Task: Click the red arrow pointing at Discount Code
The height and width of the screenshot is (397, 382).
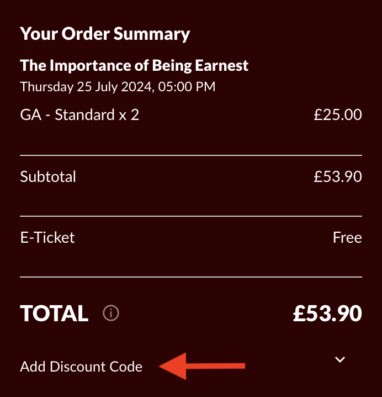Action: 202,366
